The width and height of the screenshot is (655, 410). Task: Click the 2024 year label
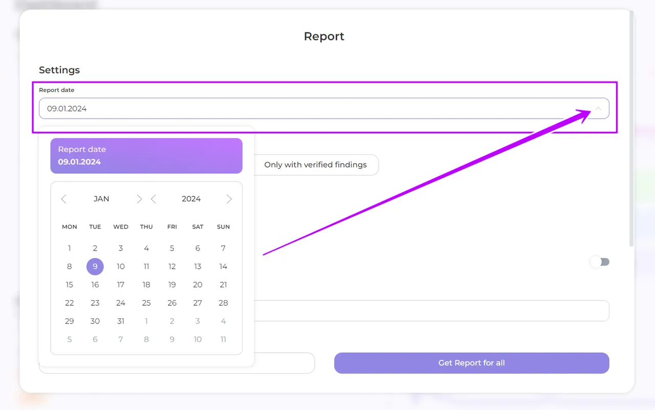click(191, 199)
